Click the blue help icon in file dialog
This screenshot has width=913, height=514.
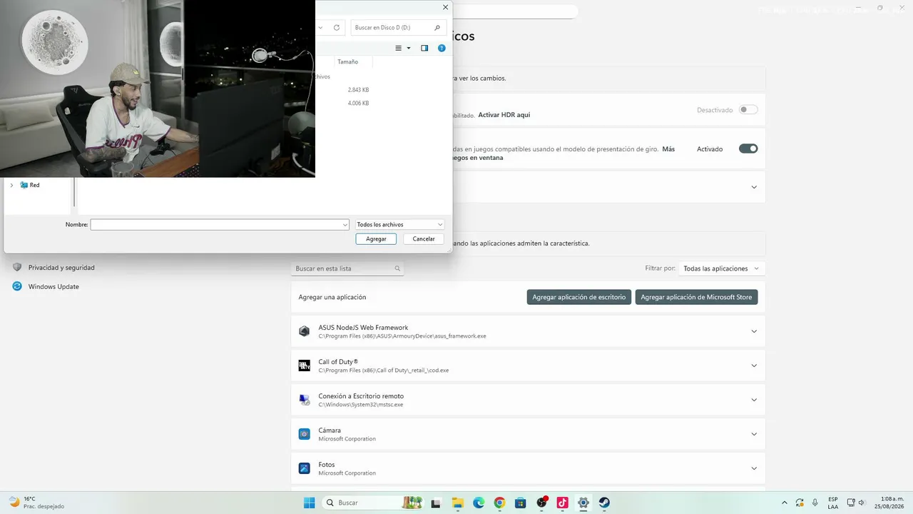(x=442, y=48)
